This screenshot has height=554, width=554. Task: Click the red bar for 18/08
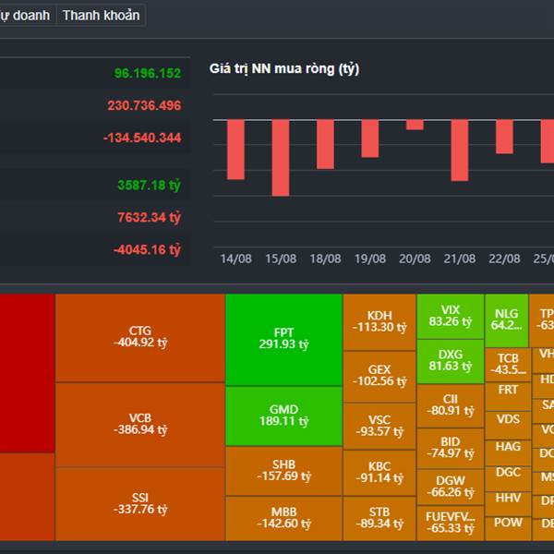click(325, 145)
